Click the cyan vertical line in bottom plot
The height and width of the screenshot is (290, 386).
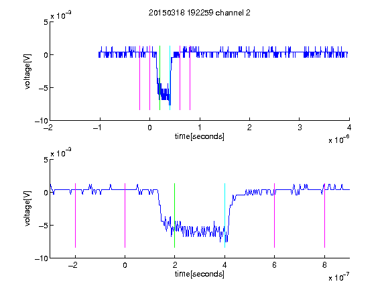tap(224, 215)
